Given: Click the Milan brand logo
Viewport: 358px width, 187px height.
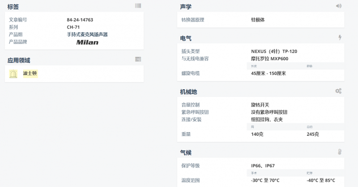Looking at the screenshot, I should 87,42.
